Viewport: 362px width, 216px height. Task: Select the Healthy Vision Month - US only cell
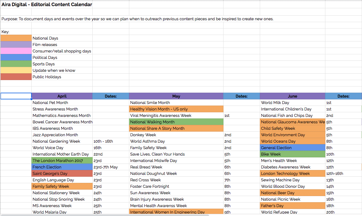[176, 109]
